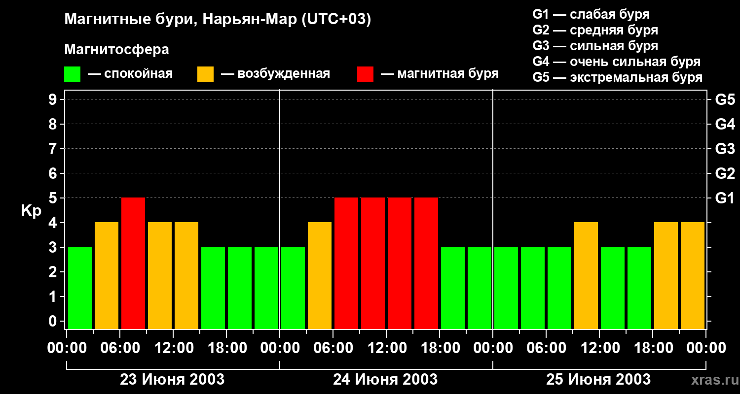Click the green 23 June 15:00–18:00 bar

click(x=213, y=288)
